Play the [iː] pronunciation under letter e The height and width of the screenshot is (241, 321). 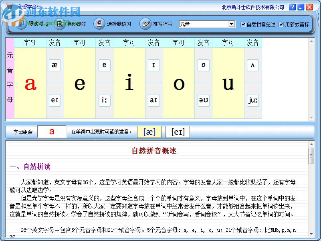tap(104, 101)
